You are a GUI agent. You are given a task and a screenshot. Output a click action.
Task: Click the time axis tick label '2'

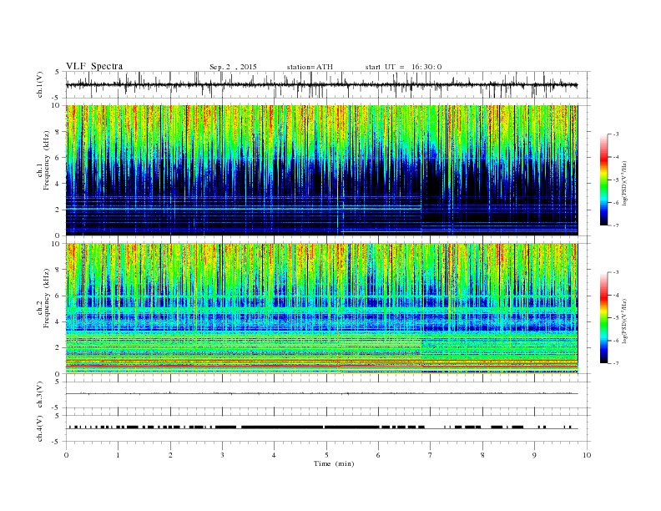point(170,455)
